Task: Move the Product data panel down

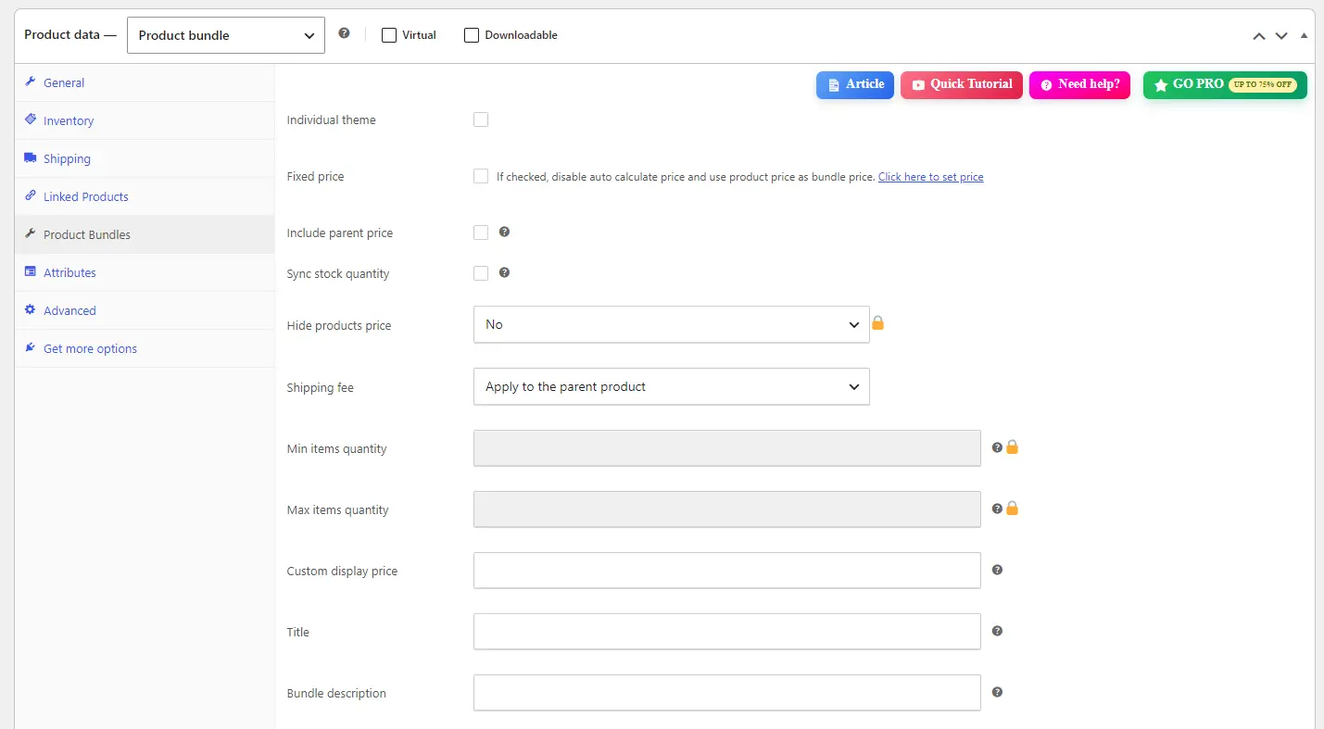Action: (1281, 36)
